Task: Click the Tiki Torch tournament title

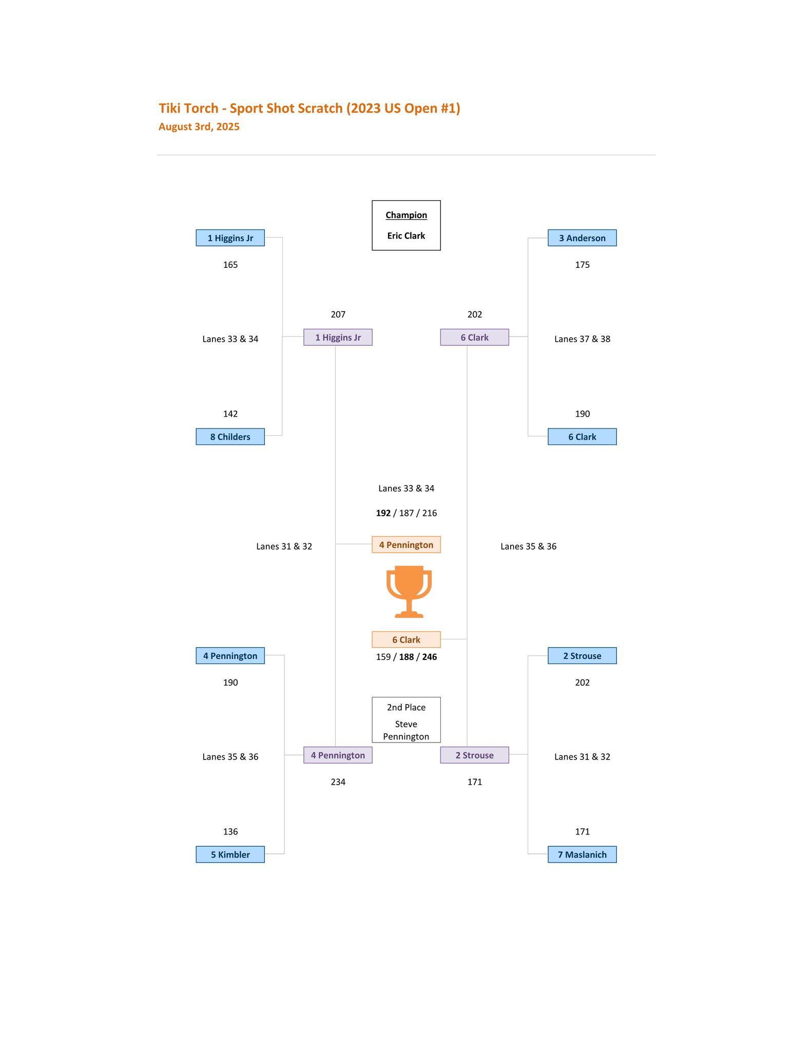Action: [309, 108]
